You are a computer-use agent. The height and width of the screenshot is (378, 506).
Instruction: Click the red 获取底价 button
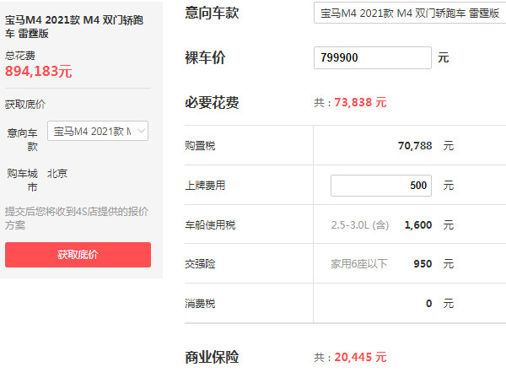(78, 255)
